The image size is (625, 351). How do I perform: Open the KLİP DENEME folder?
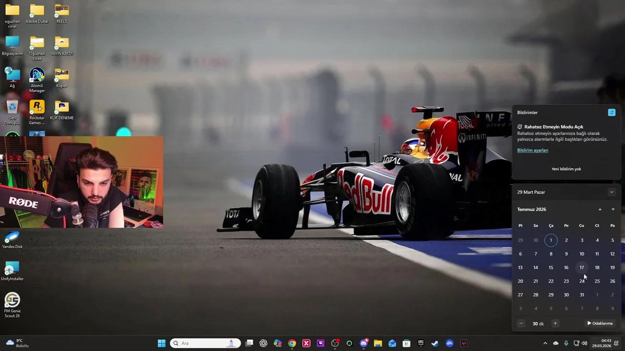[x=62, y=110]
